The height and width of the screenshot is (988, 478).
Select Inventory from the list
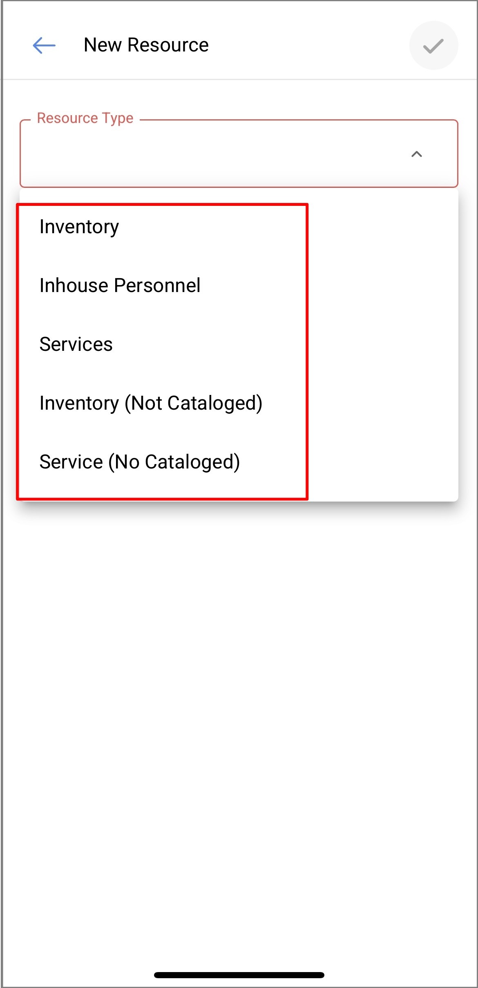pyautogui.click(x=79, y=227)
